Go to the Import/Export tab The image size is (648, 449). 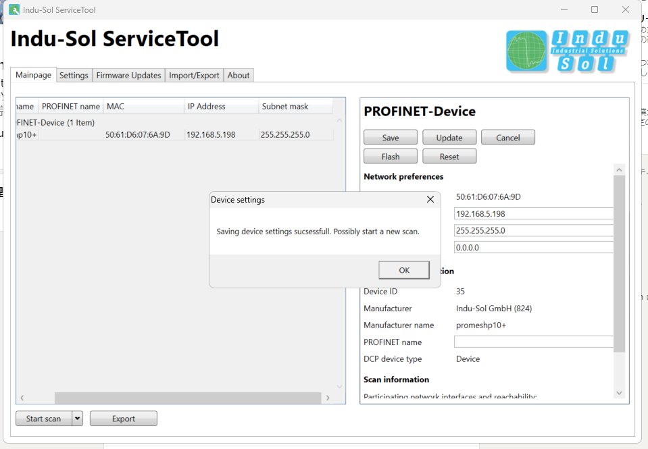(x=194, y=75)
